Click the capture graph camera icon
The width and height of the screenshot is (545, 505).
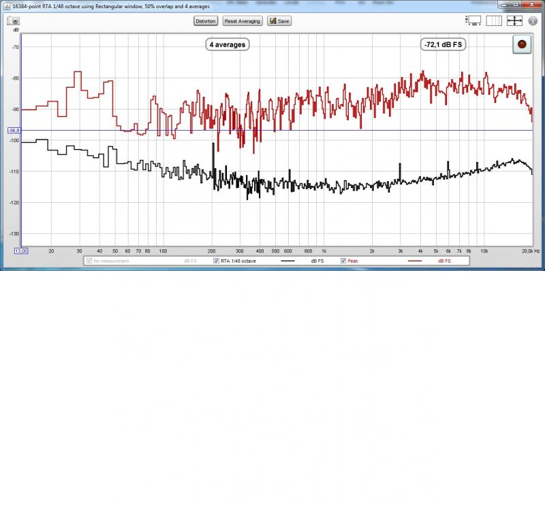14,21
